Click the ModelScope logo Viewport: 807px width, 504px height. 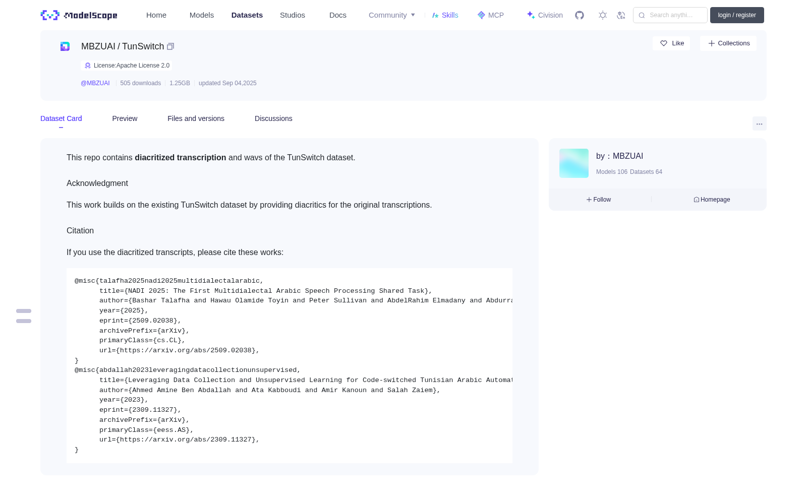(x=79, y=15)
